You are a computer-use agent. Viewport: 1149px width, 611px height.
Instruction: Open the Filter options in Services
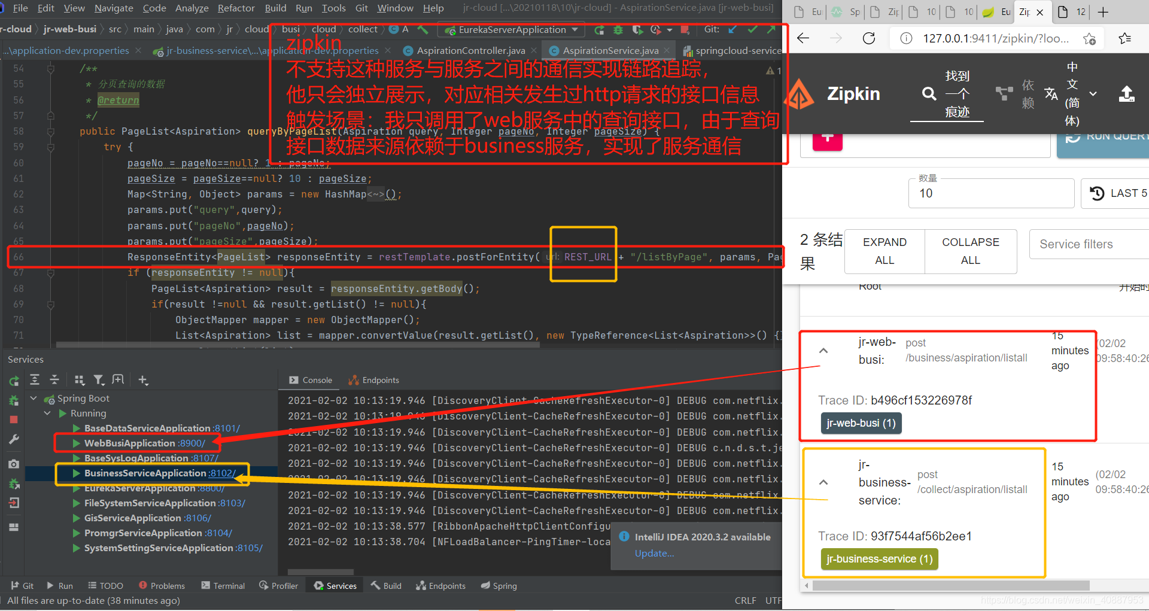[x=99, y=379]
